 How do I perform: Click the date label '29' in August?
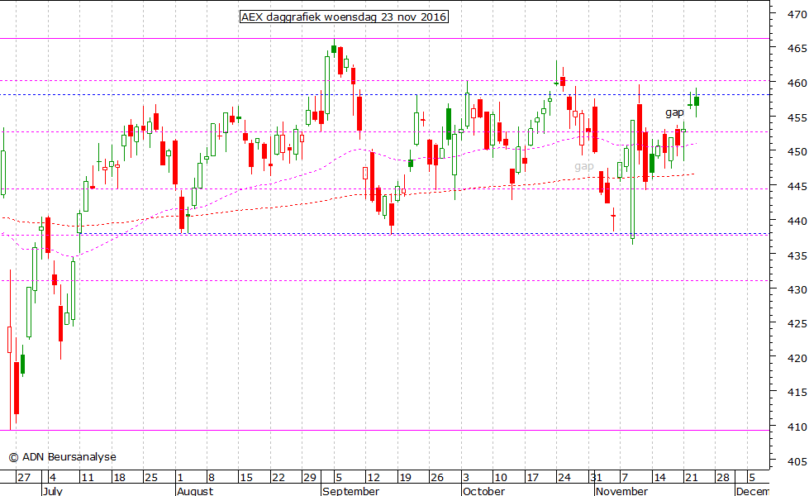pos(310,478)
